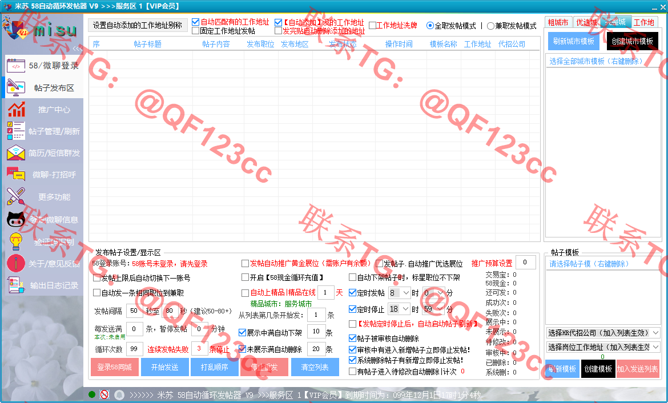
Task: Select the 帖子发布区 sidebar icon
Action: coord(16,88)
